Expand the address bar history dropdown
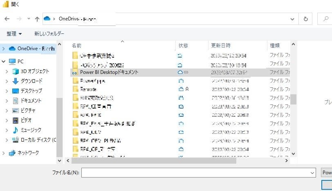Image resolution: width=332 pixels, height=191 pixels. 292,19
